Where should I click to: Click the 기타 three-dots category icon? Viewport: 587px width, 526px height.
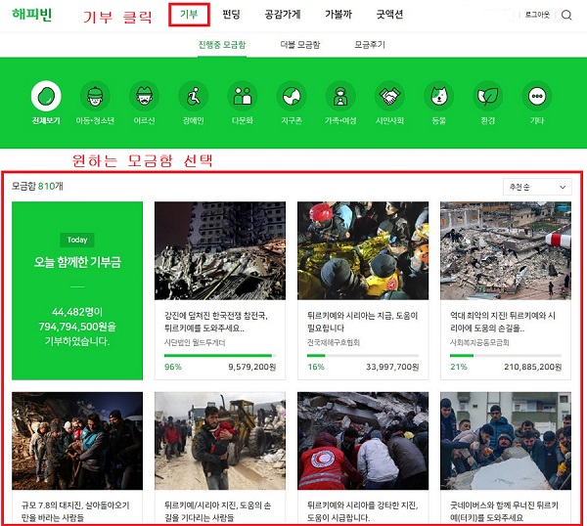(x=537, y=96)
